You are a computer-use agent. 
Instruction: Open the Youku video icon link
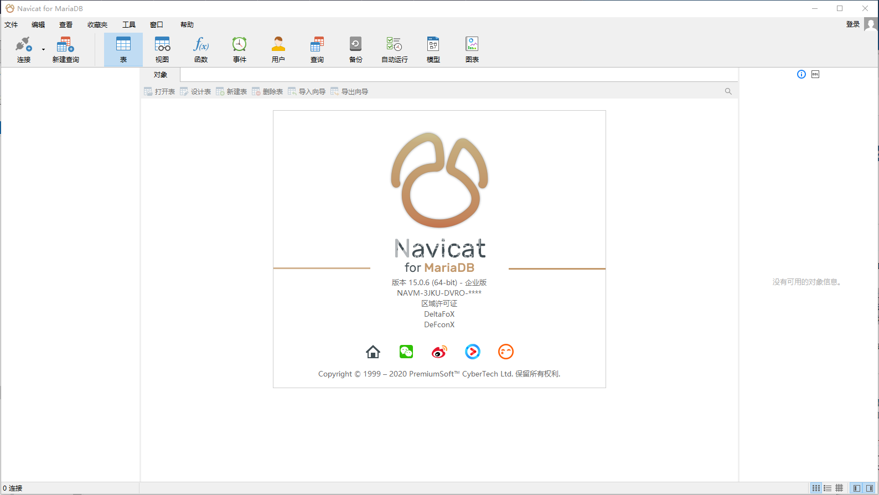point(473,352)
